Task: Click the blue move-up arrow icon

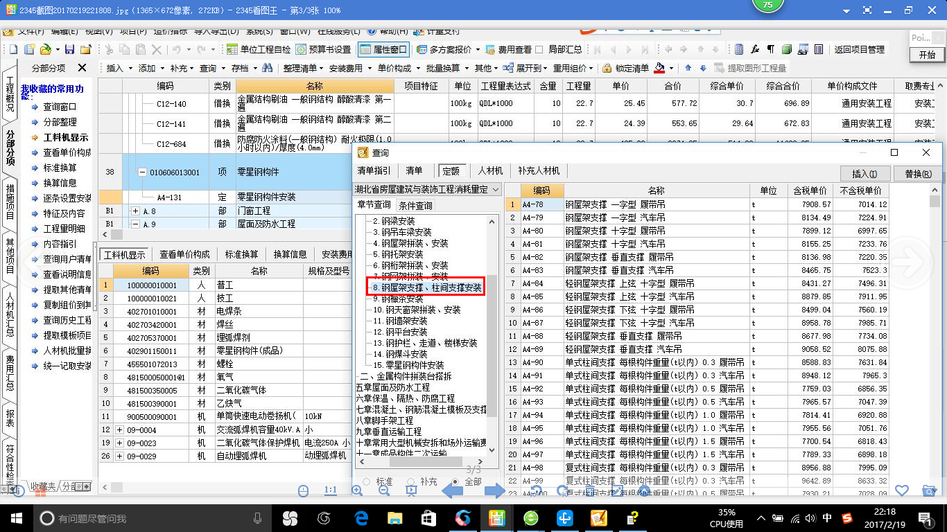Action: tap(688, 68)
